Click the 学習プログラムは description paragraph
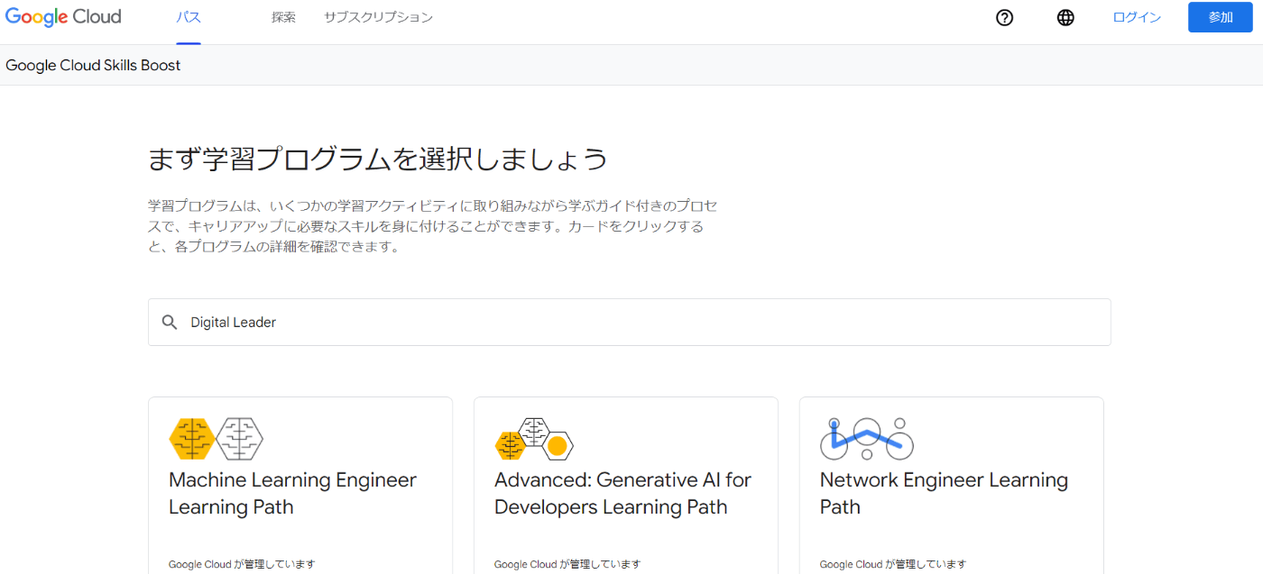Screen dimensions: 1263x574 [433, 225]
